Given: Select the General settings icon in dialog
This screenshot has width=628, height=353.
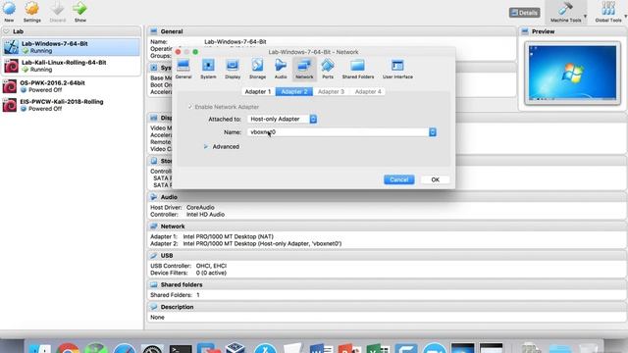Looking at the screenshot, I should pos(183,66).
